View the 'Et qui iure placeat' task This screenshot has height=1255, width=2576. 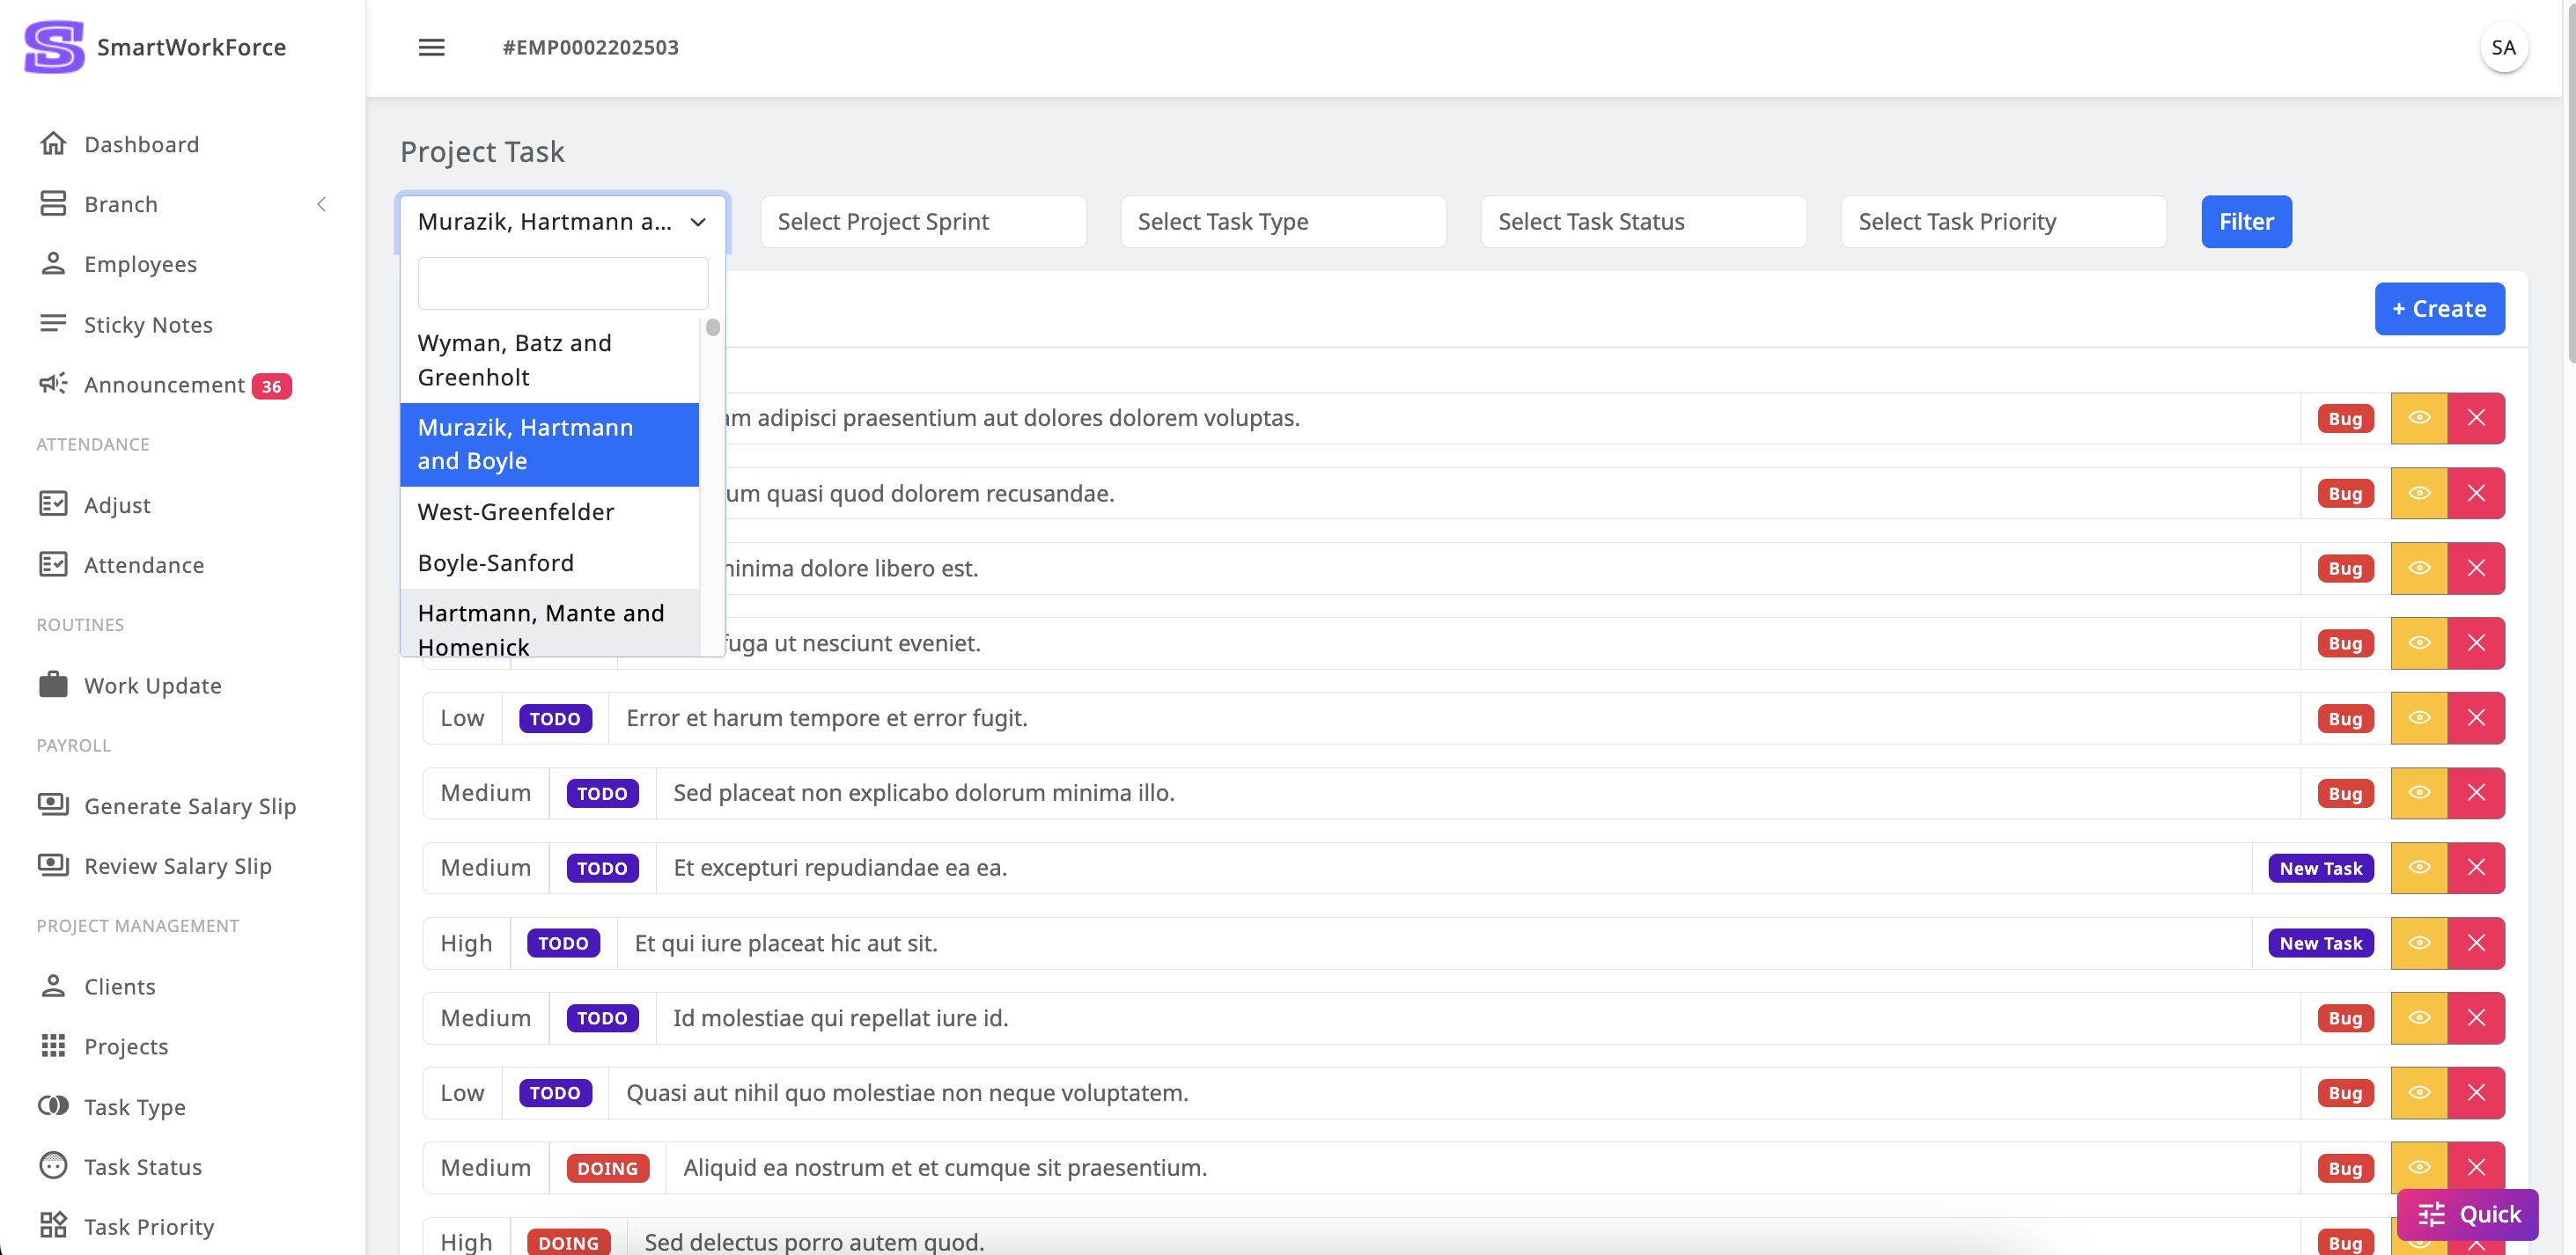coord(2418,942)
